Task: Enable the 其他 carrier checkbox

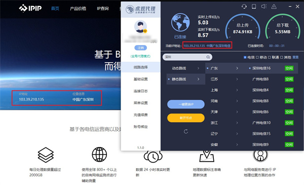Action: [282, 57]
